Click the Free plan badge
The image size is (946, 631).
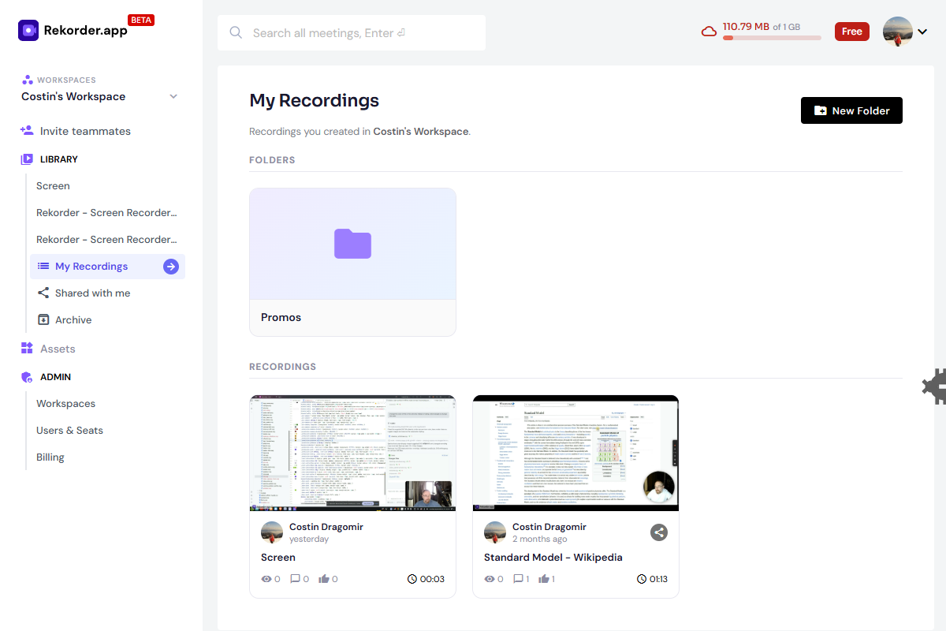click(x=852, y=32)
